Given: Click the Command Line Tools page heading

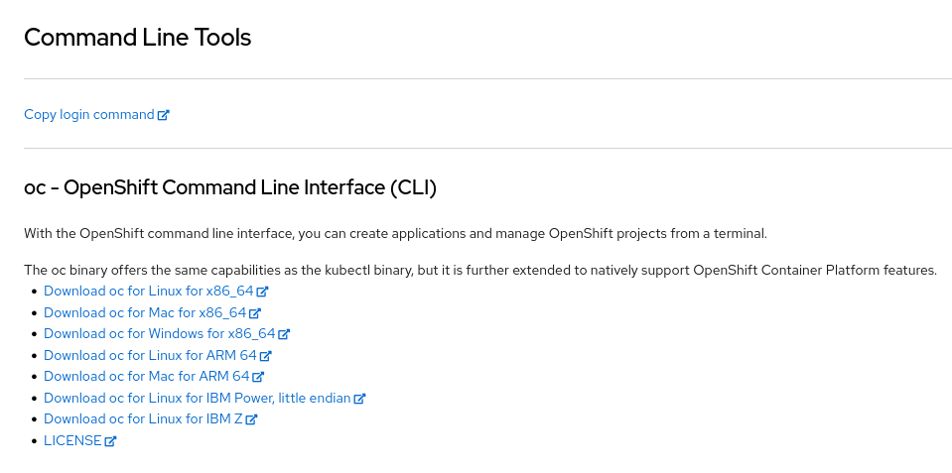Looking at the screenshot, I should [x=137, y=38].
